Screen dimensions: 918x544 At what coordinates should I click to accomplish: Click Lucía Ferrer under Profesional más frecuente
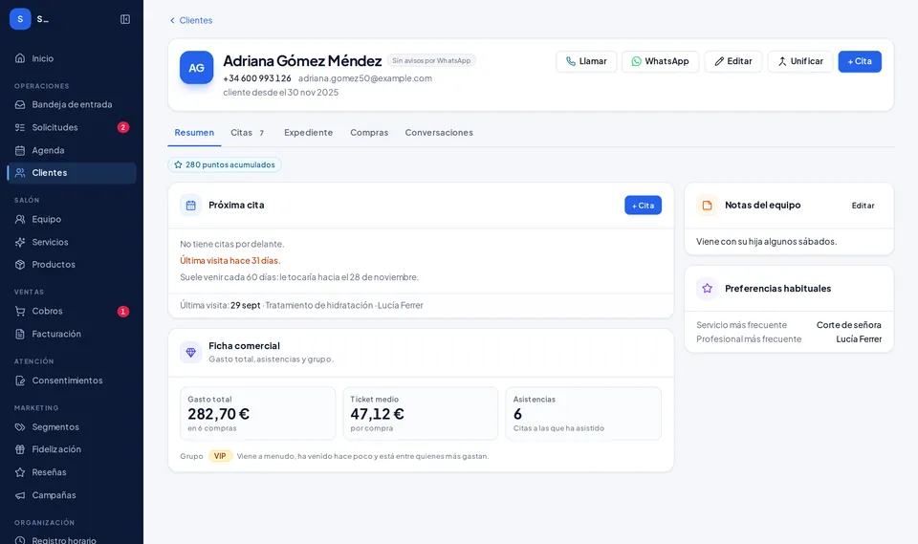click(x=859, y=339)
